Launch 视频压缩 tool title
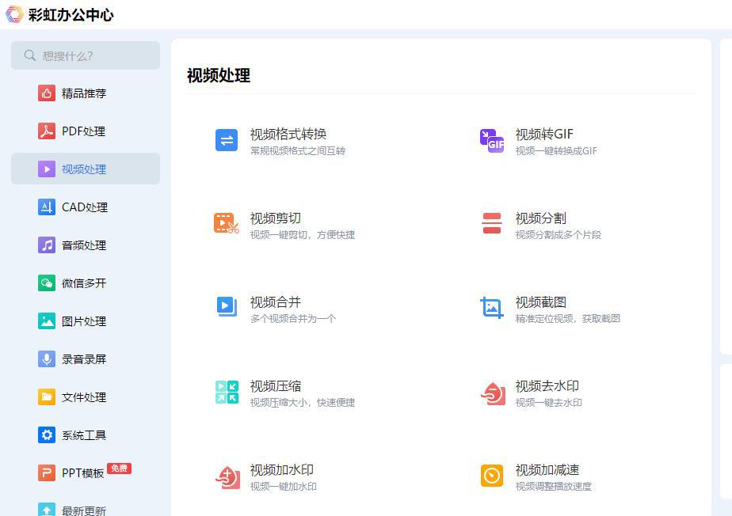This screenshot has height=516, width=732. (276, 386)
